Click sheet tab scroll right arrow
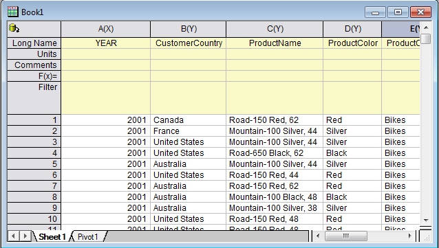This screenshot has height=248, width=439. point(25,236)
